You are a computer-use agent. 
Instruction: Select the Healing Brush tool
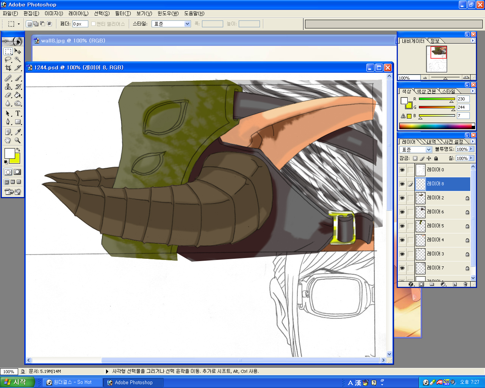[8, 78]
